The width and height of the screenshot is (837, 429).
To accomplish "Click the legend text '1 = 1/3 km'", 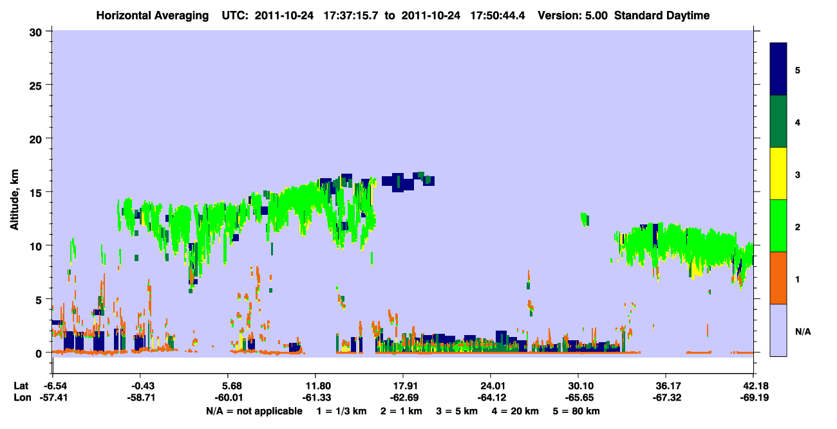I will [341, 411].
